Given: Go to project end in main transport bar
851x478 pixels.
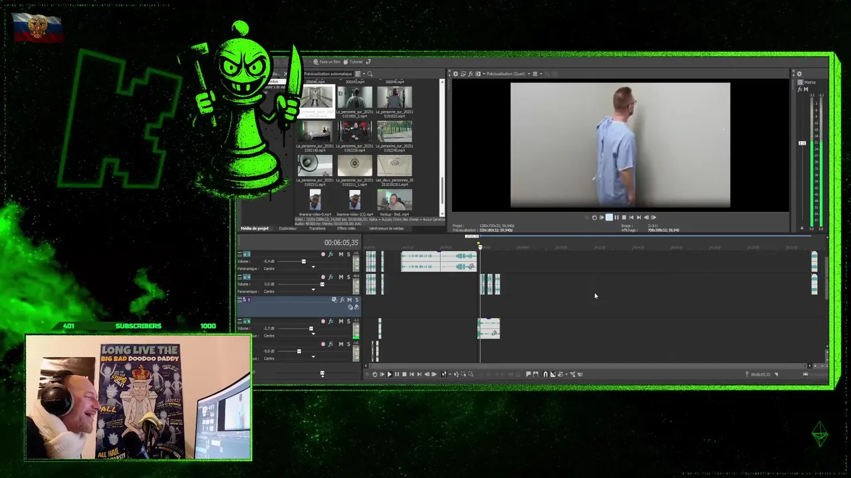Looking at the screenshot, I should point(420,374).
